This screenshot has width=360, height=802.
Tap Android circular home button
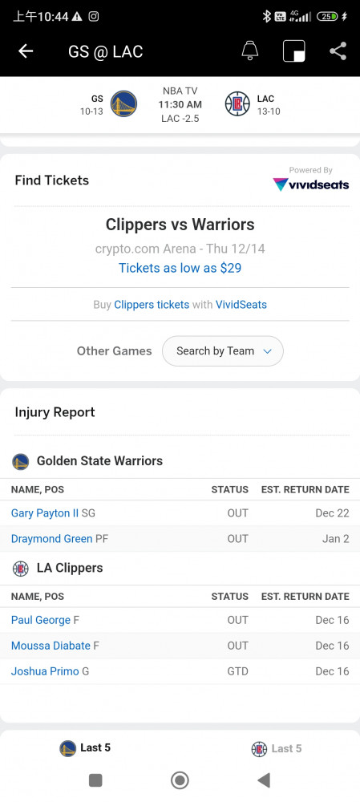pos(180,780)
